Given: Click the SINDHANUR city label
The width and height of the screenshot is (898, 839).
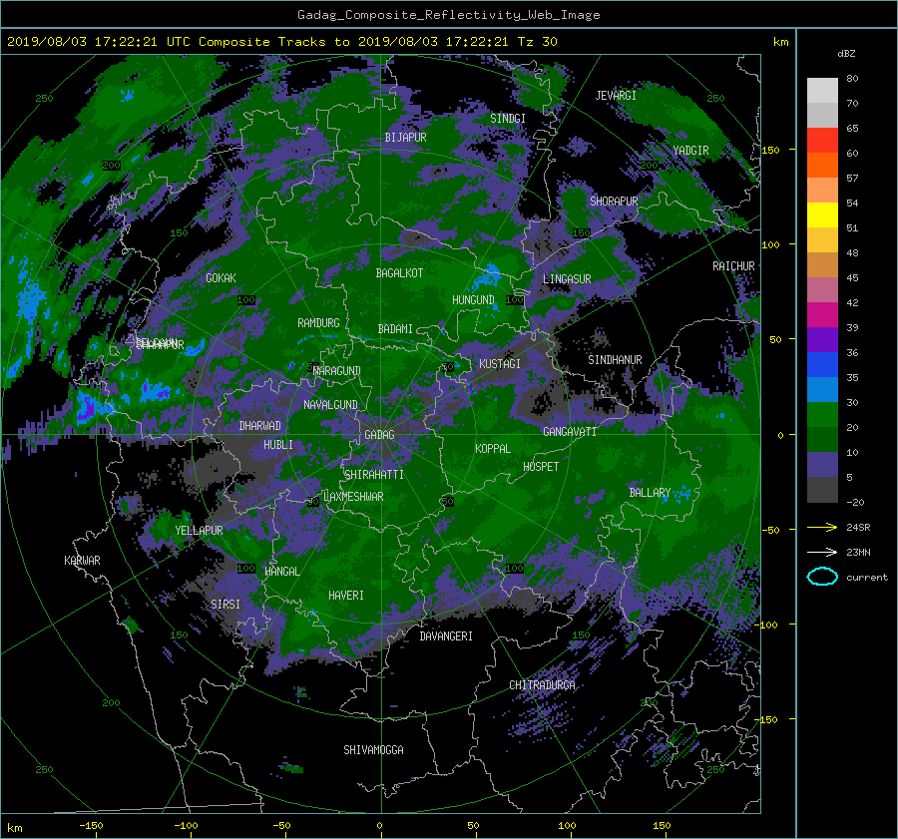Looking at the screenshot, I should (615, 360).
